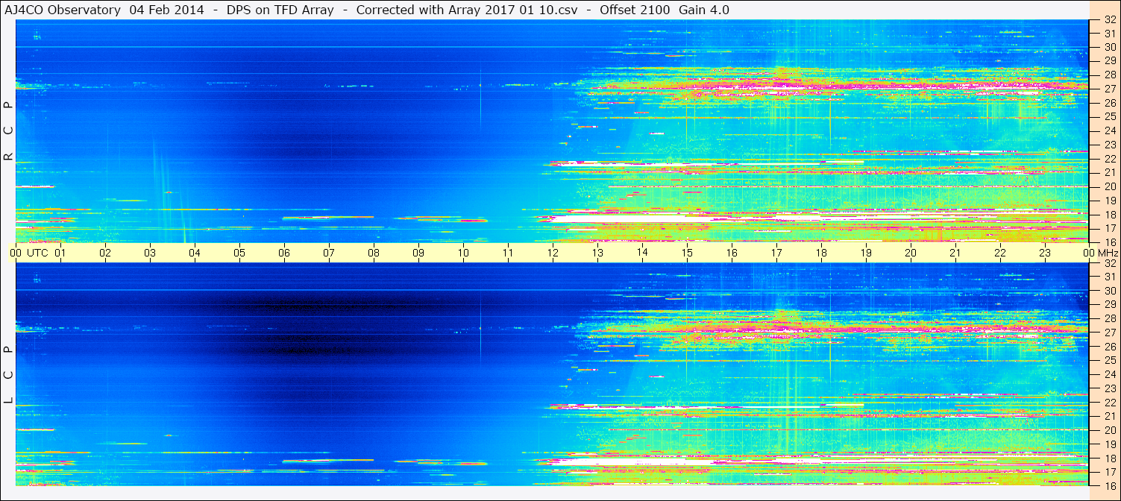
Task: Pick the 17 hour marker on the UTC axis
Action: (776, 253)
